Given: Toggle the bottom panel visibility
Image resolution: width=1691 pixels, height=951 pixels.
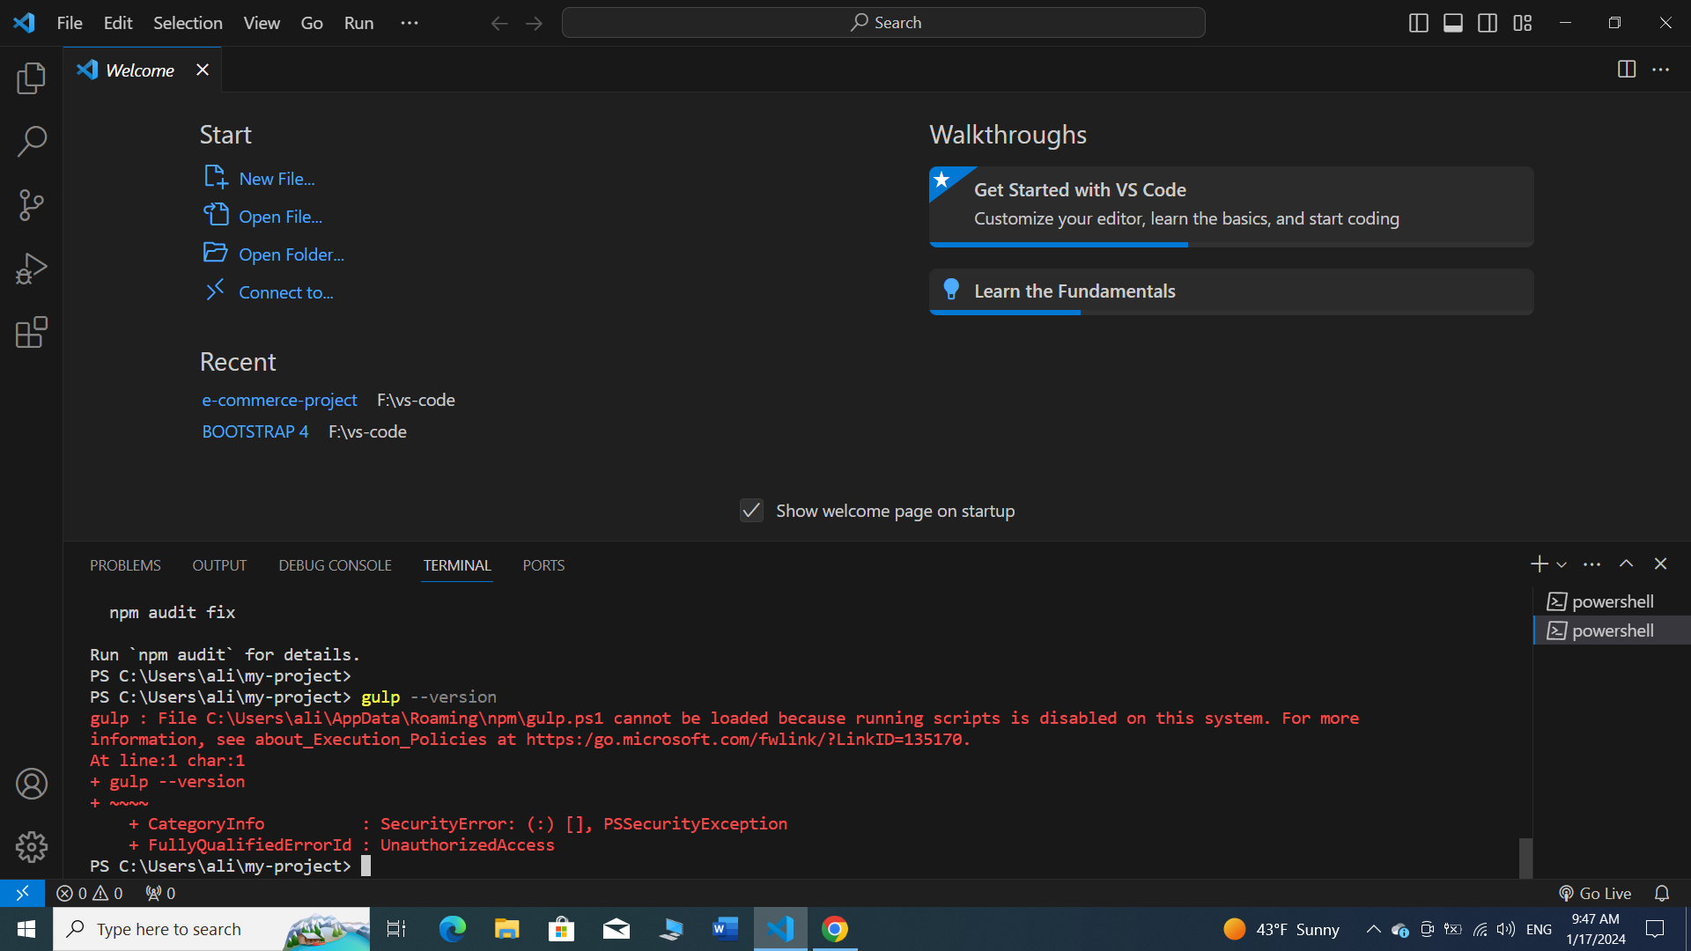Looking at the screenshot, I should pyautogui.click(x=1453, y=23).
